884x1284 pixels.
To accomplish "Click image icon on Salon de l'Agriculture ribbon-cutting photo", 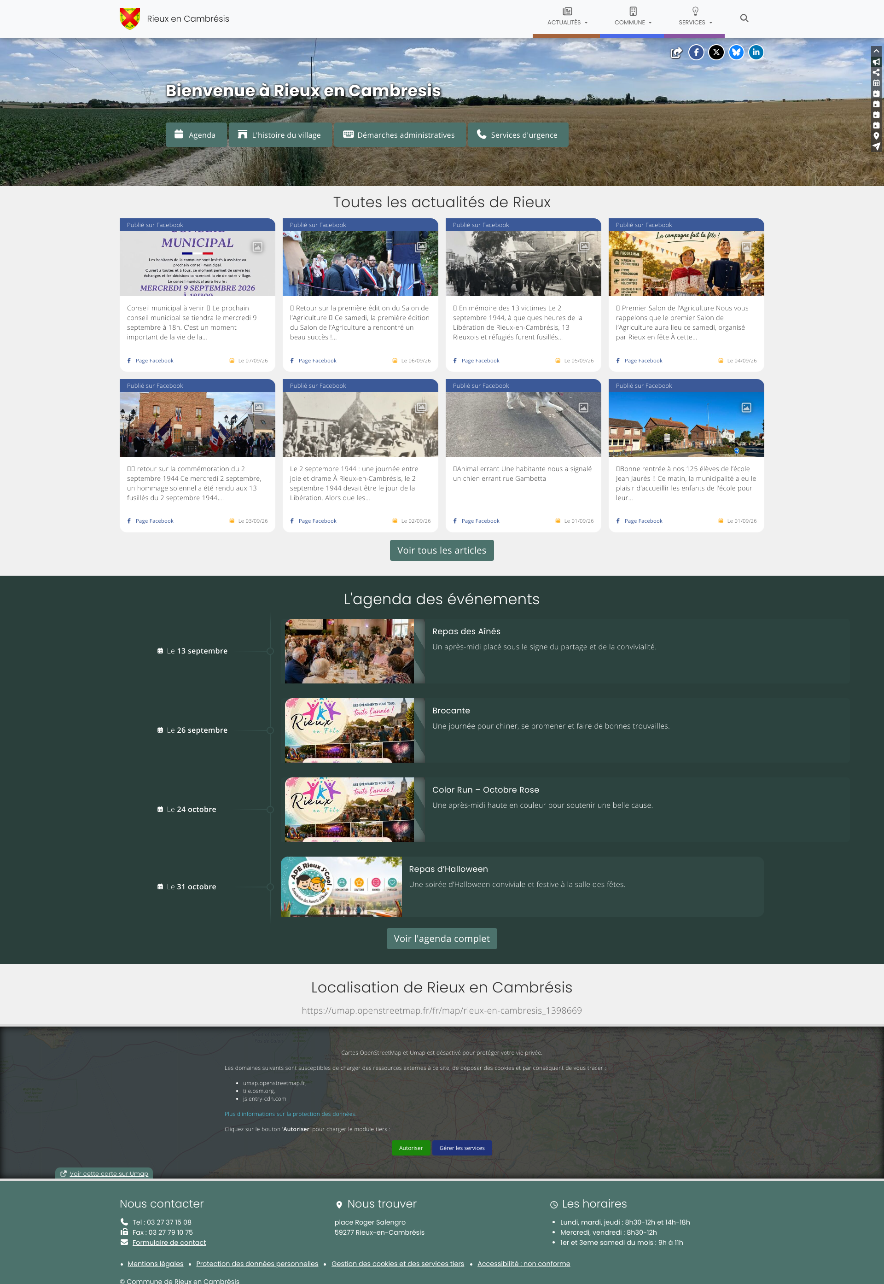I will tap(421, 246).
